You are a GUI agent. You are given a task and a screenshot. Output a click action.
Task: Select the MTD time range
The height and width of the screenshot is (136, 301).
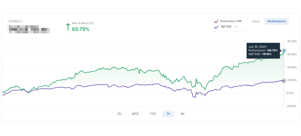pos(135,114)
